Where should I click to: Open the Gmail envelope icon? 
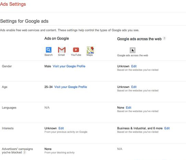click(61, 50)
